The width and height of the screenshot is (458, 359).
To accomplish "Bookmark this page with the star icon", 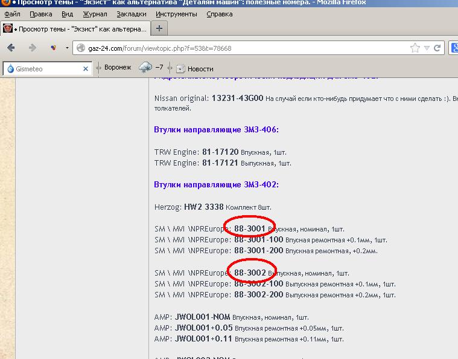I will pyautogui.click(x=415, y=48).
